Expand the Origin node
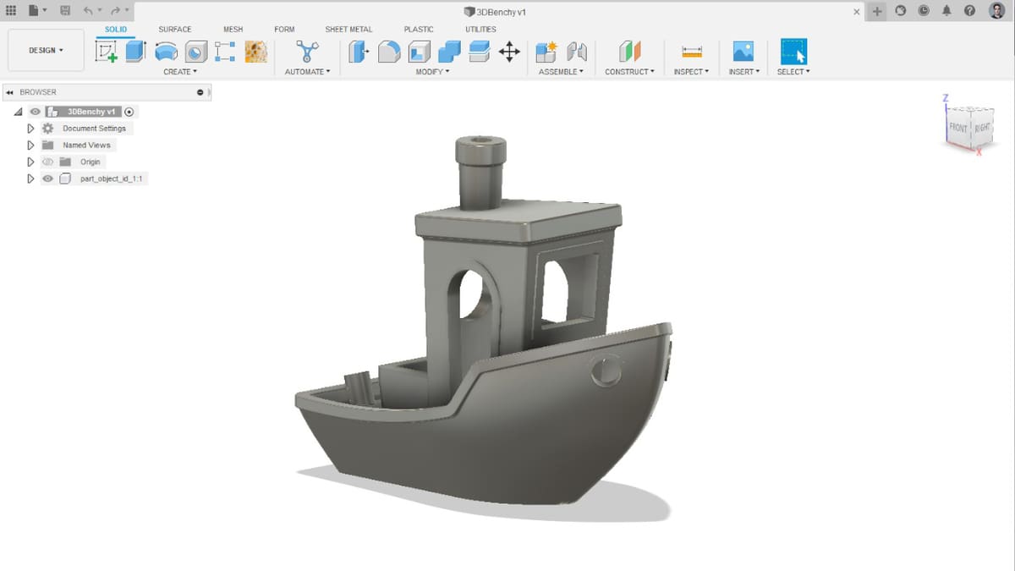This screenshot has width=1015, height=571. tap(30, 162)
